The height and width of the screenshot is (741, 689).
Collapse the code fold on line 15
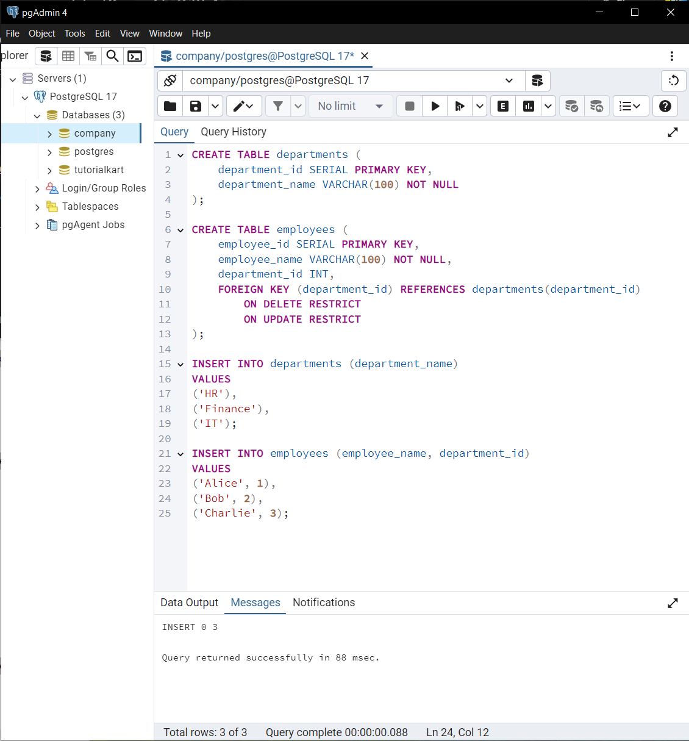pos(180,365)
